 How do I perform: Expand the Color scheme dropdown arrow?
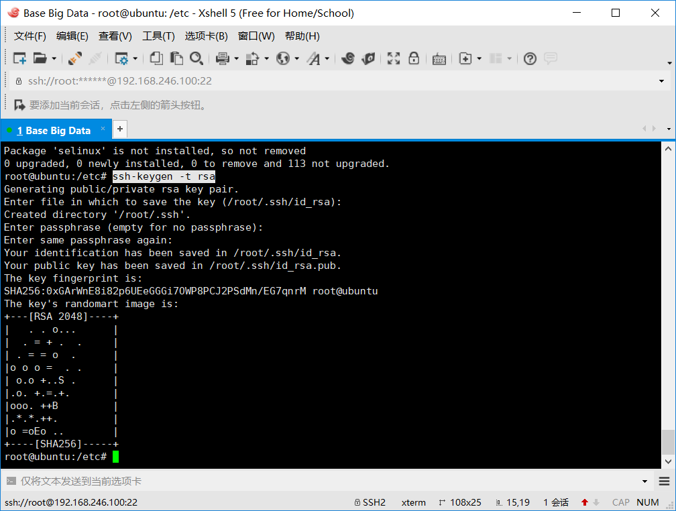(x=266, y=58)
